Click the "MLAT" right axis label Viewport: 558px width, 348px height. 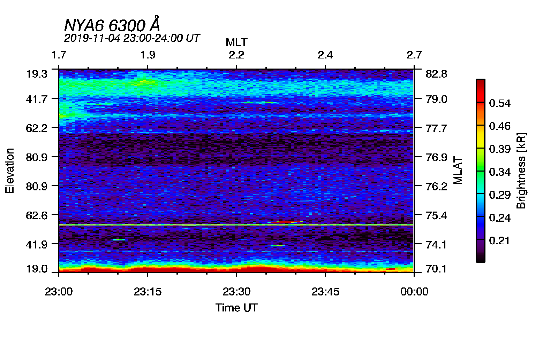458,171
